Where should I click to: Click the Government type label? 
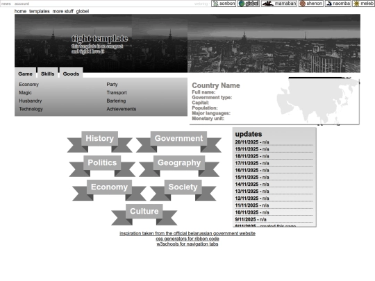212,98
